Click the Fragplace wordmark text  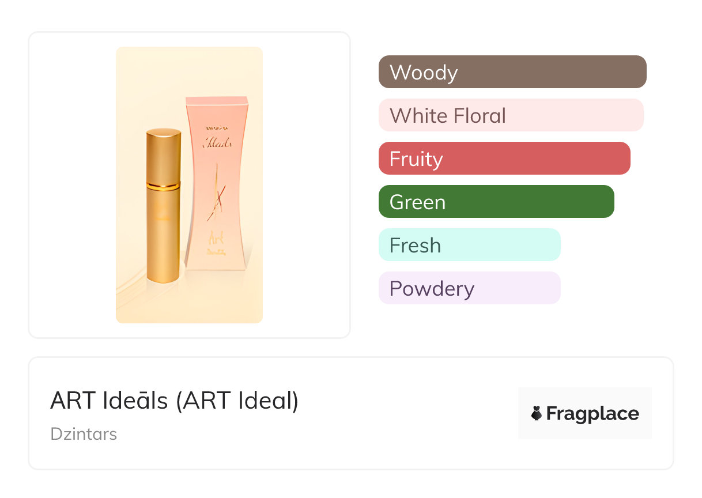coord(592,413)
